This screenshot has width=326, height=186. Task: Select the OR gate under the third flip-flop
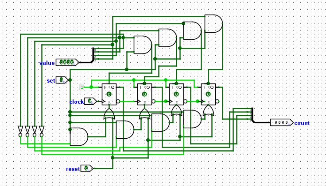tap(176, 110)
